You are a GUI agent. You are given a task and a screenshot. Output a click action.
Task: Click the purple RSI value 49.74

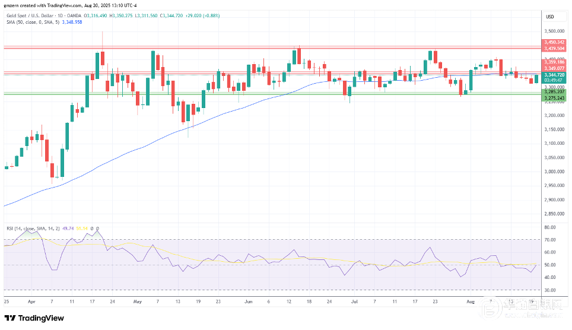(x=68, y=229)
